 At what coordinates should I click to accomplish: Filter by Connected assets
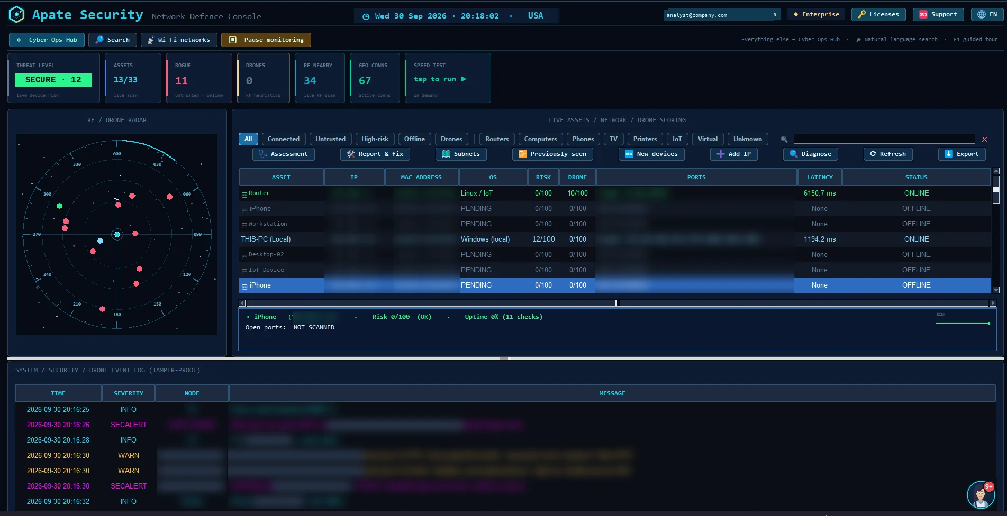(x=284, y=139)
